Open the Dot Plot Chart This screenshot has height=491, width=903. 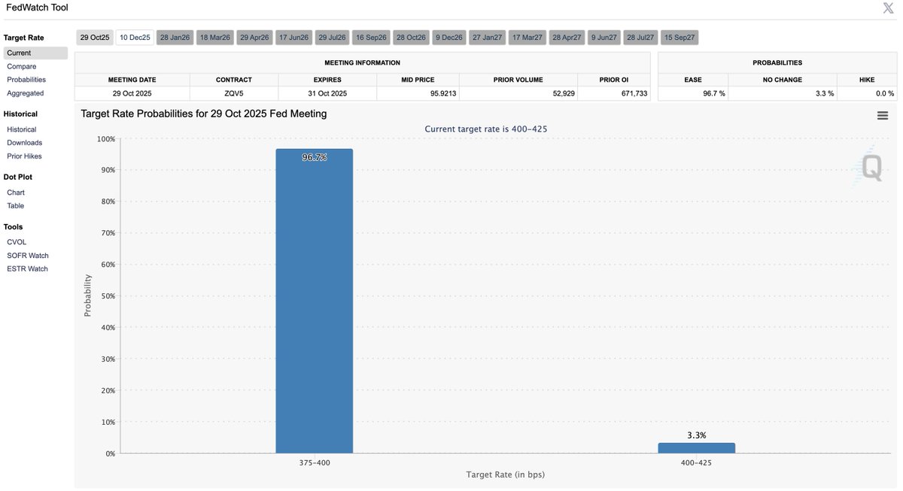pos(16,192)
